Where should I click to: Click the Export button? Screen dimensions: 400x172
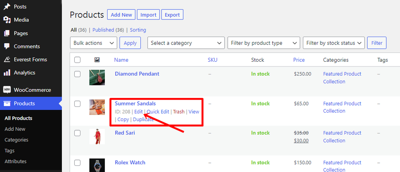click(172, 15)
